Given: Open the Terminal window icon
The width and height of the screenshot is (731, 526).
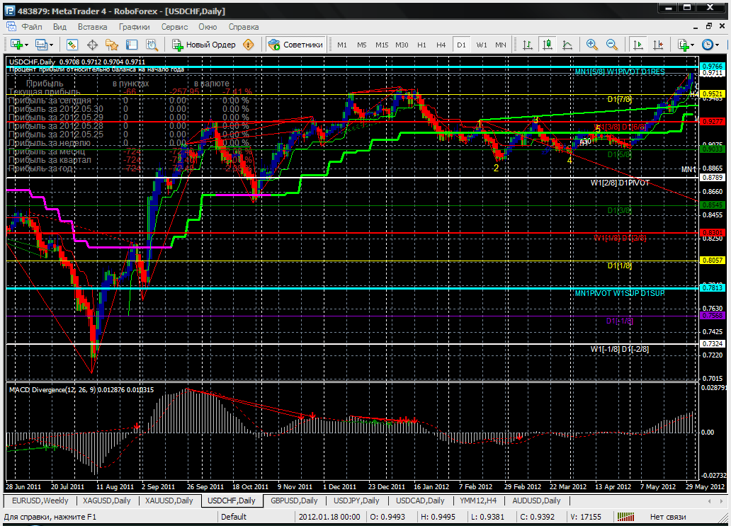Looking at the screenshot, I should (131, 45).
